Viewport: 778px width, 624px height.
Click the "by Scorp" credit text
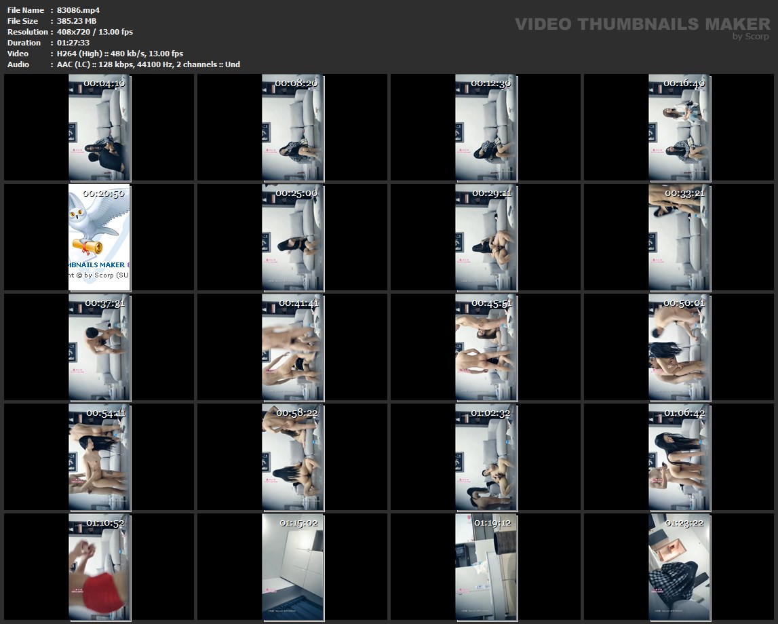[751, 37]
